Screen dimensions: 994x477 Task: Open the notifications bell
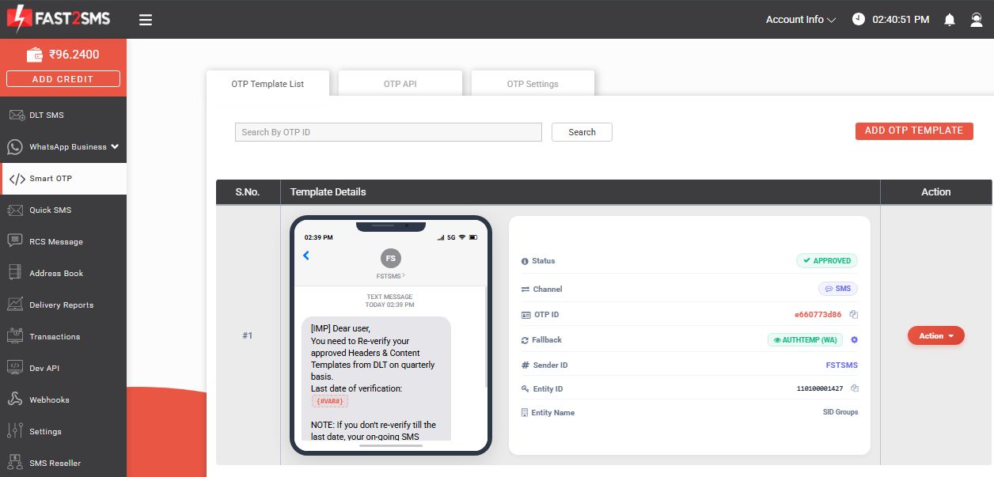950,20
